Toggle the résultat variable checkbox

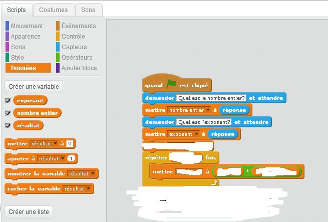coord(8,126)
